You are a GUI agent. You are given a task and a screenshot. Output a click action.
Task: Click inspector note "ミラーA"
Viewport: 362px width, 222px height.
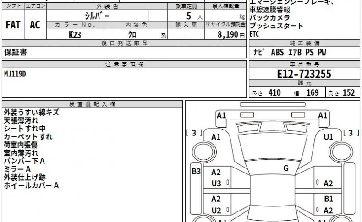[x=17, y=169]
